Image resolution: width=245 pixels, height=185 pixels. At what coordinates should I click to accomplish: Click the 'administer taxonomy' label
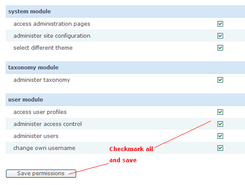coord(42,80)
